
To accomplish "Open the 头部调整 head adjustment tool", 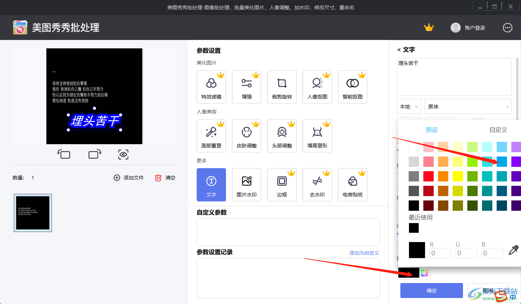I will point(282,136).
